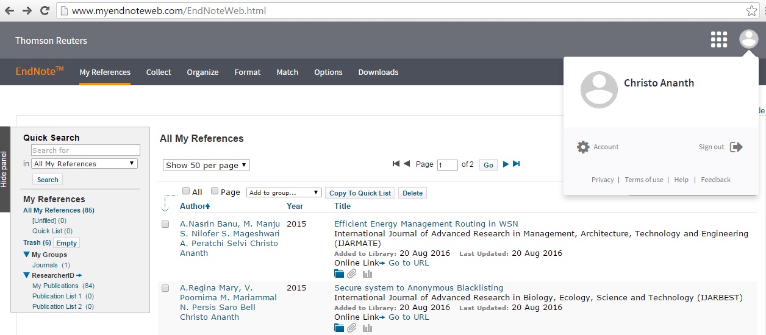The width and height of the screenshot is (766, 335).
Task: Click the browser forward arrow
Action: pos(27,10)
